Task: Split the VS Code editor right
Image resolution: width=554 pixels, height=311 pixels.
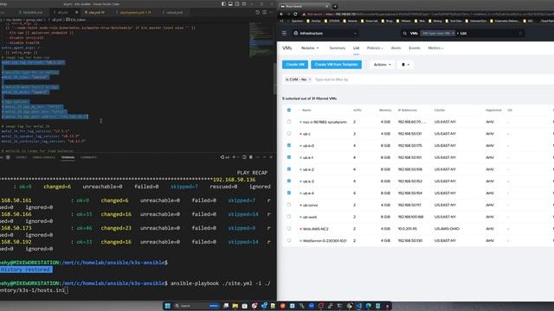Action: click(264, 12)
